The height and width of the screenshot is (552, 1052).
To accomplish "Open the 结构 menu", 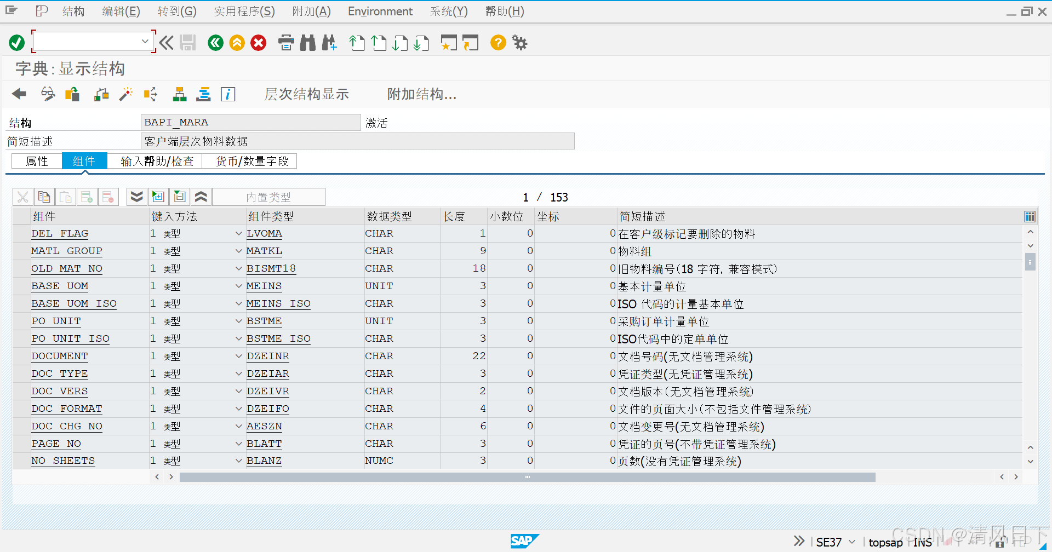I will 73,12.
